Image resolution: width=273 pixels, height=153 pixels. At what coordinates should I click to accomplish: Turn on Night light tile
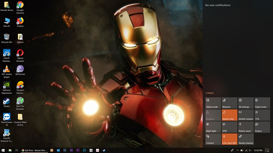coord(213,127)
